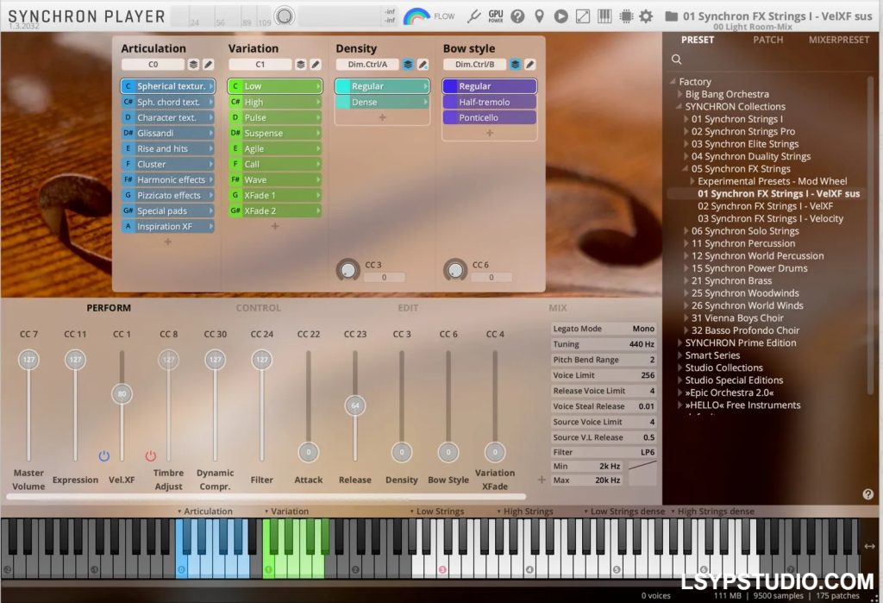Expand Smart Series folder

pyautogui.click(x=679, y=355)
